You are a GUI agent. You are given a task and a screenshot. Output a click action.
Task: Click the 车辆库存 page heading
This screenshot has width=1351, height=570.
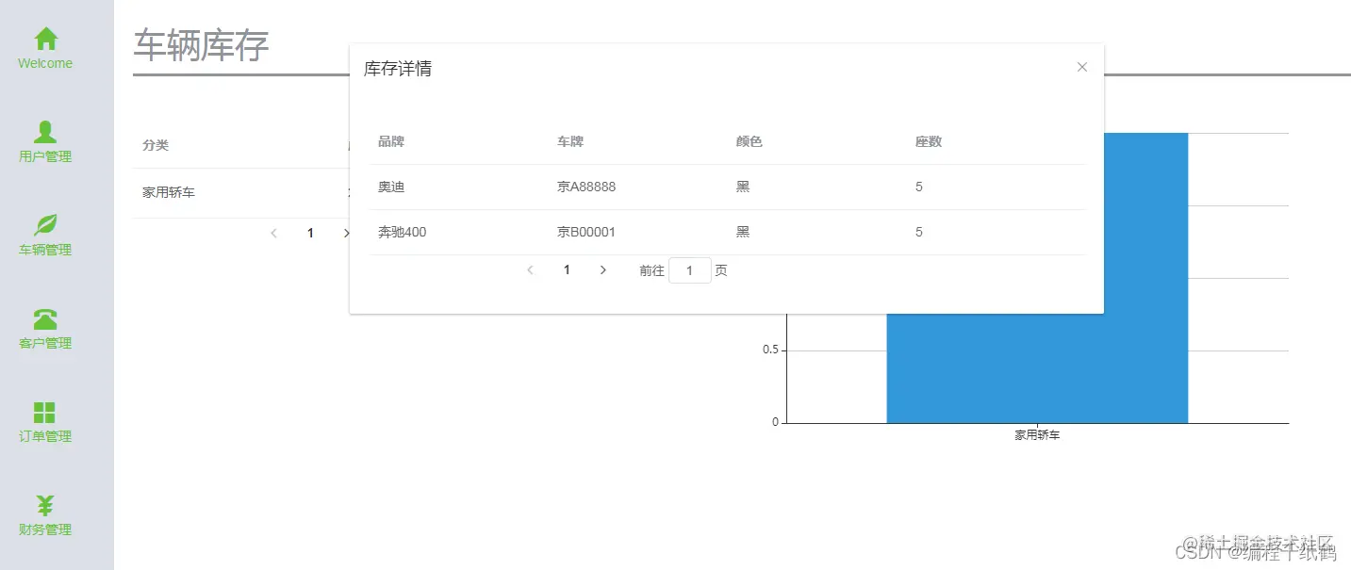pos(201,45)
